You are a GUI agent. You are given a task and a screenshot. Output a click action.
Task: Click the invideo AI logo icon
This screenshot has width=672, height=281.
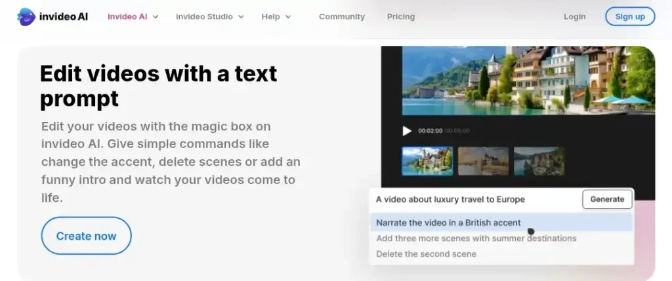tap(26, 16)
